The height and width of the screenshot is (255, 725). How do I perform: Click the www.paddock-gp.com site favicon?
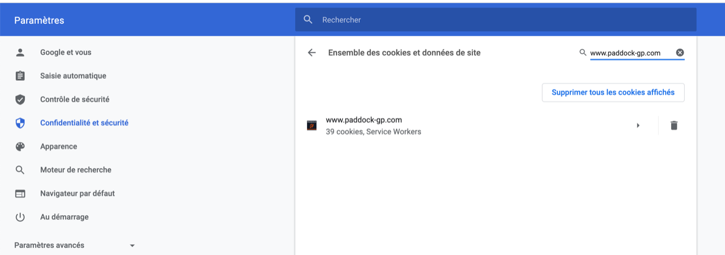(x=312, y=126)
